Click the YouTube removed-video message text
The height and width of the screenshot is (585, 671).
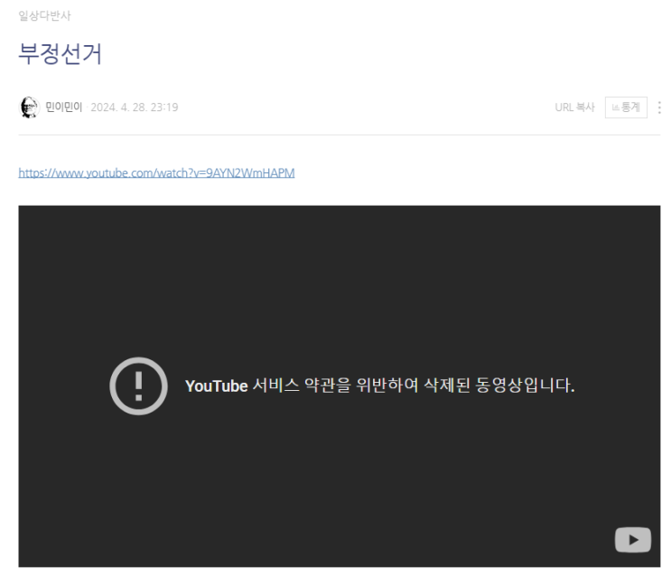379,385
